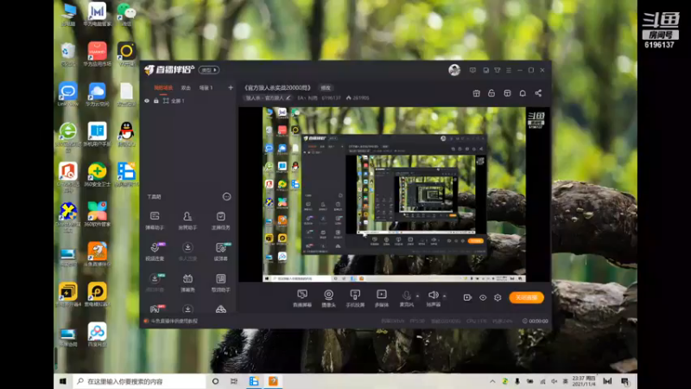
Task: Edit the category with pencil icon
Action: [x=288, y=98]
